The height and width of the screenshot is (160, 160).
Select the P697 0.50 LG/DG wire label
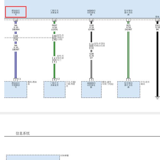[x=54, y=27]
